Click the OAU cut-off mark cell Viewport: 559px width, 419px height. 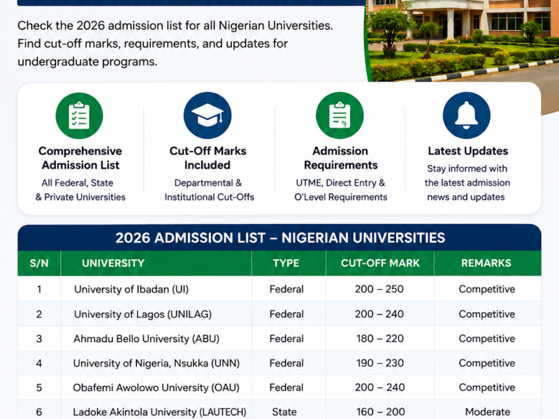[x=380, y=388]
